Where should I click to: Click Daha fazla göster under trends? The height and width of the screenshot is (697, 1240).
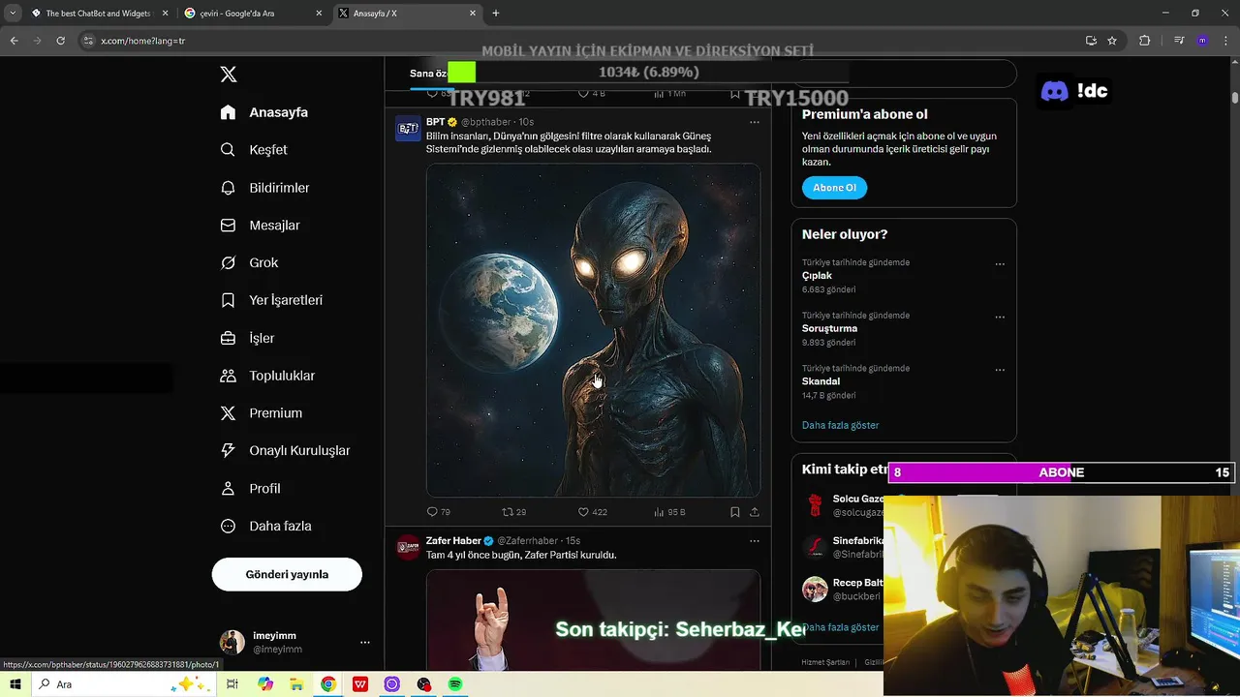[840, 425]
